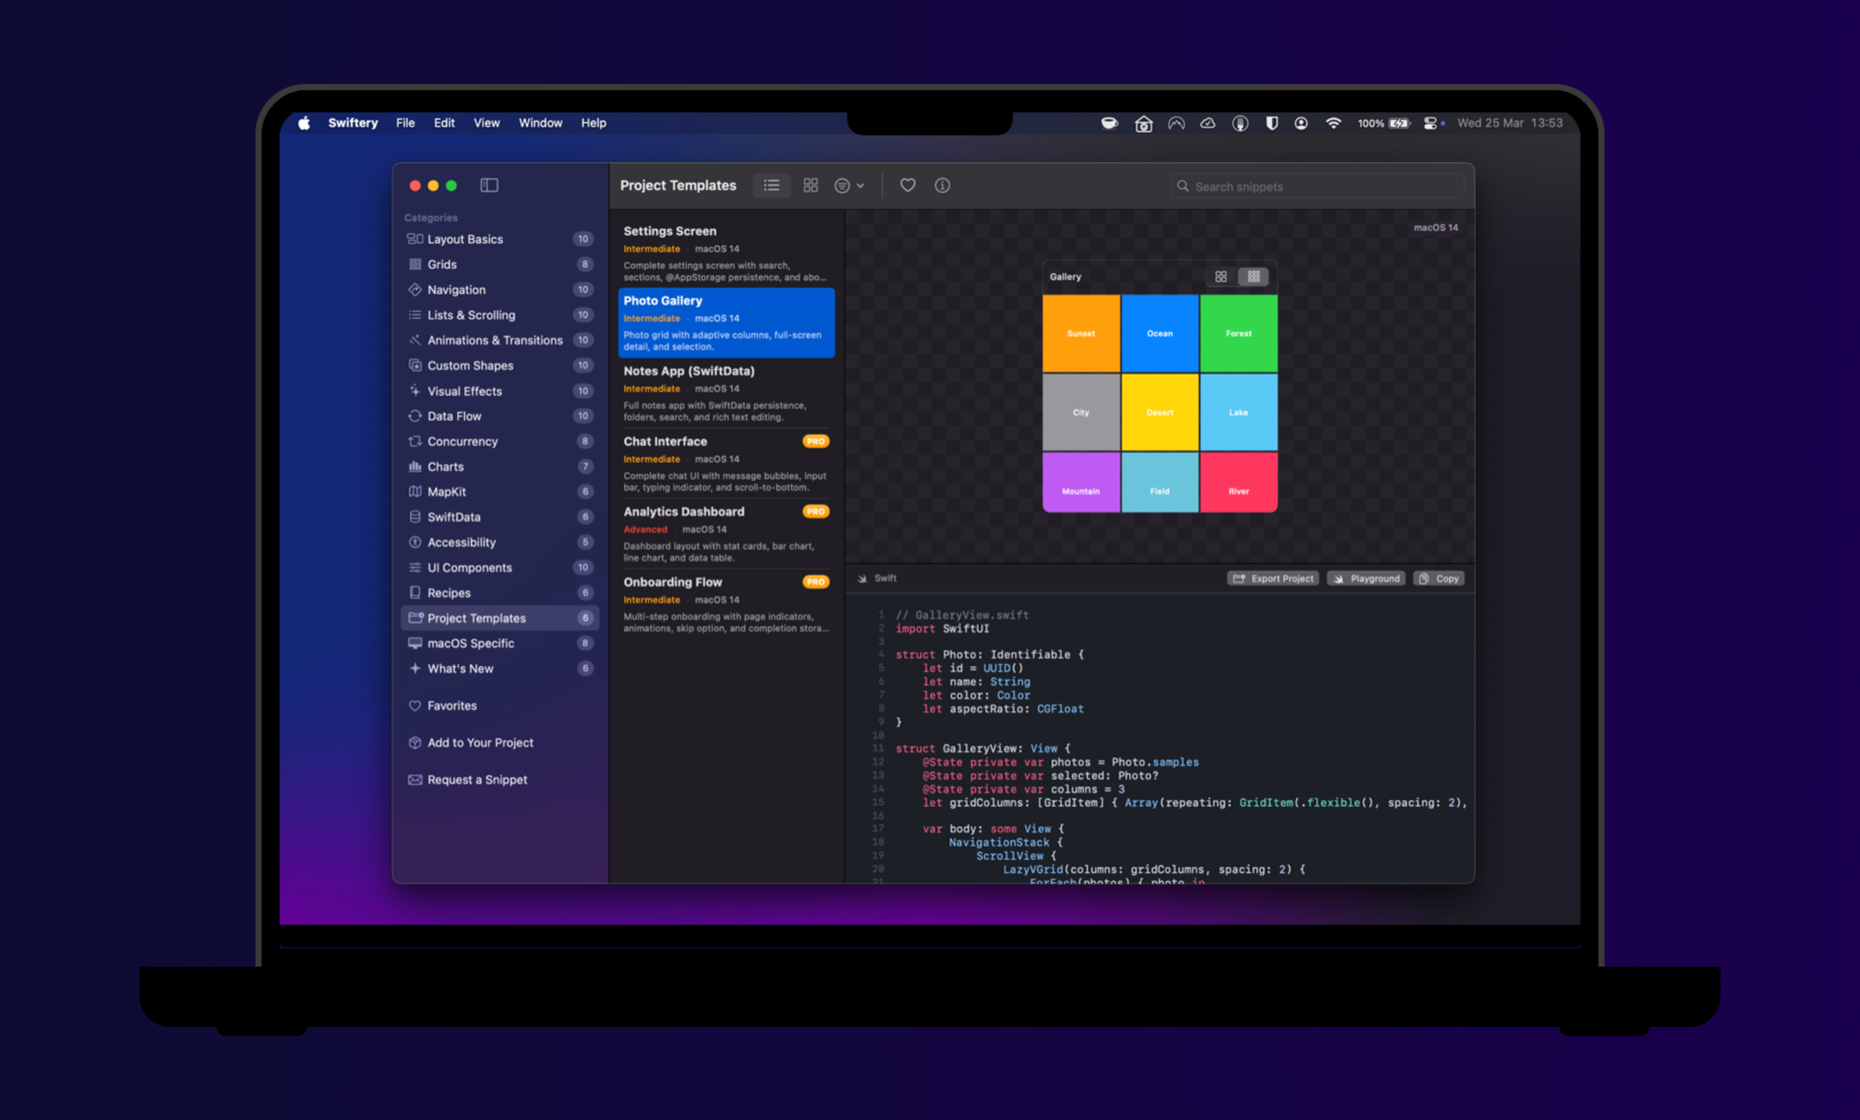Select the Settings Screen template
The width and height of the screenshot is (1860, 1120).
pyautogui.click(x=726, y=252)
